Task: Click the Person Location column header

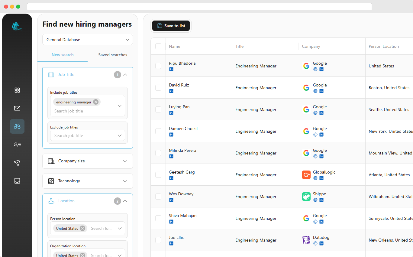Action: tap(384, 46)
